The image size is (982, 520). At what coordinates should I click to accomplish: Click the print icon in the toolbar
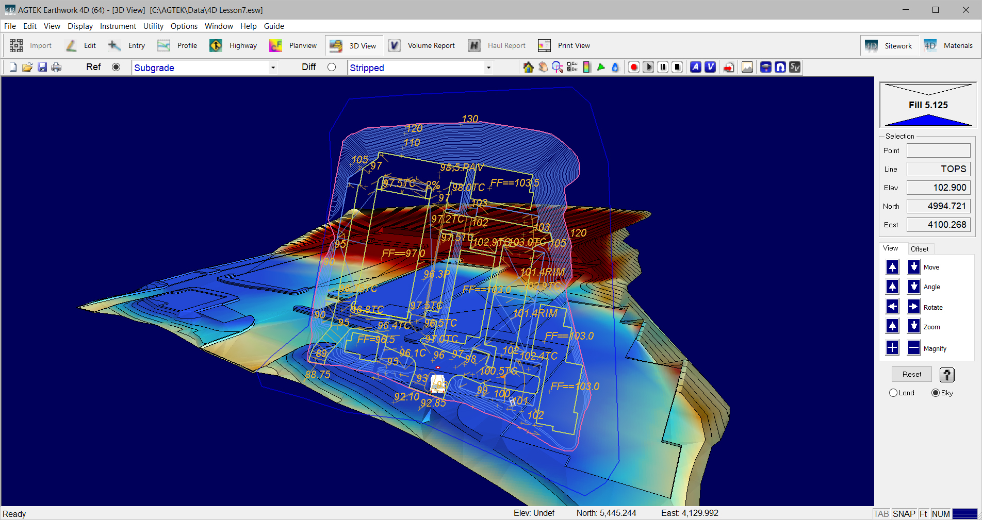click(56, 67)
